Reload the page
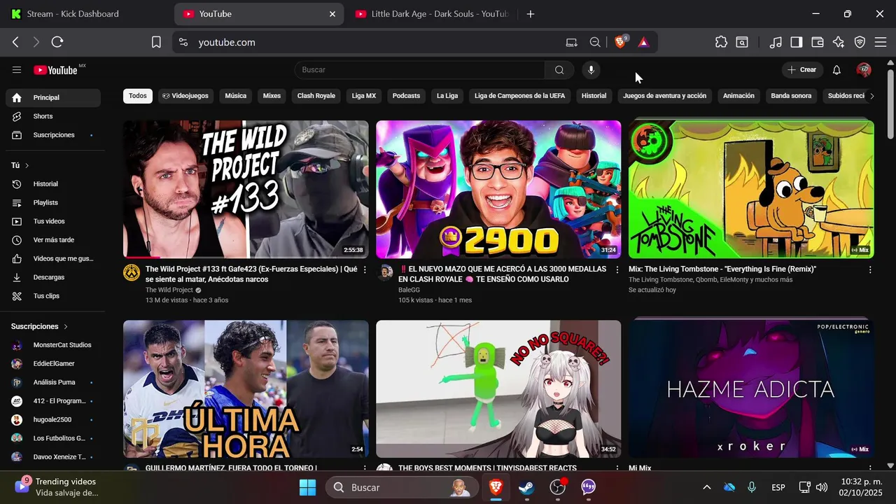The width and height of the screenshot is (896, 504). [x=57, y=42]
